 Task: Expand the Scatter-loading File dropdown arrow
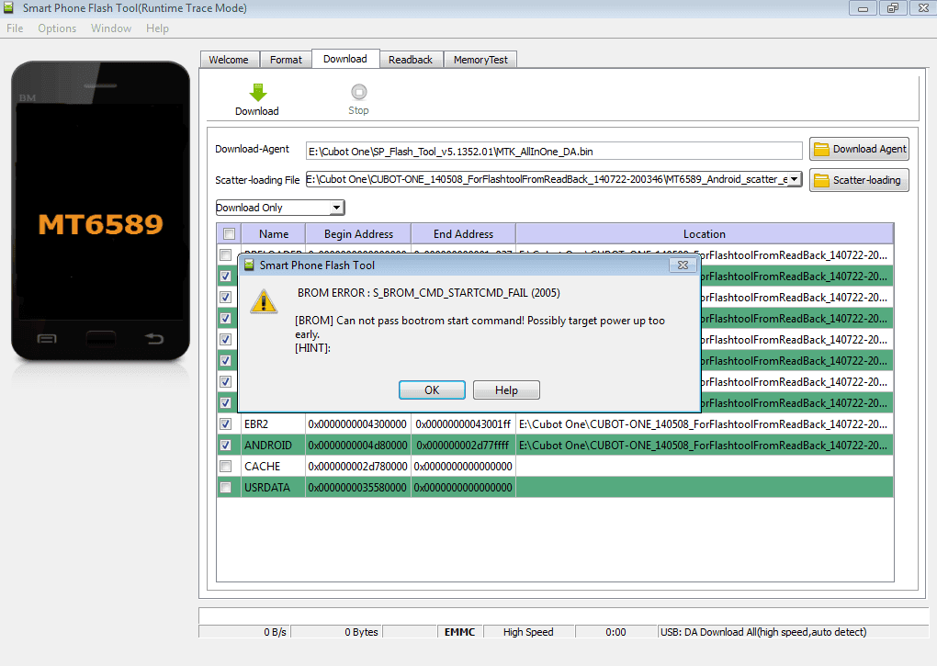795,179
